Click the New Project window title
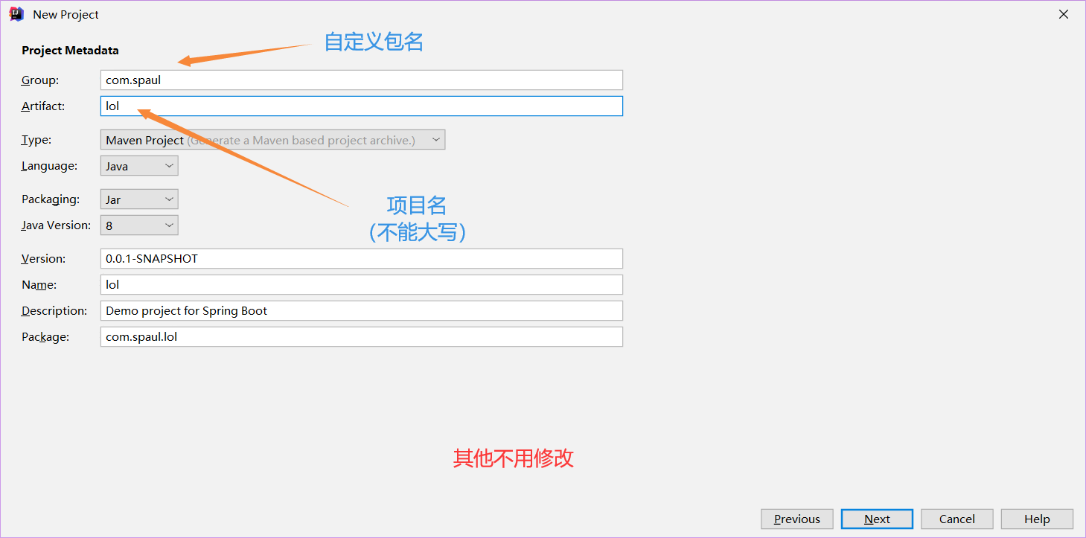 [66, 15]
